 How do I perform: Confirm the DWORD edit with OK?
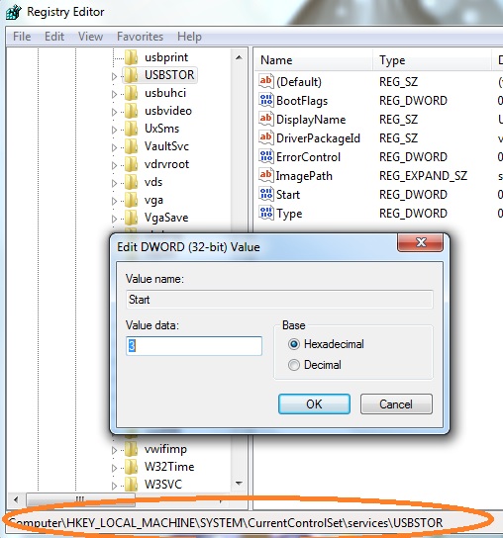[x=314, y=403]
